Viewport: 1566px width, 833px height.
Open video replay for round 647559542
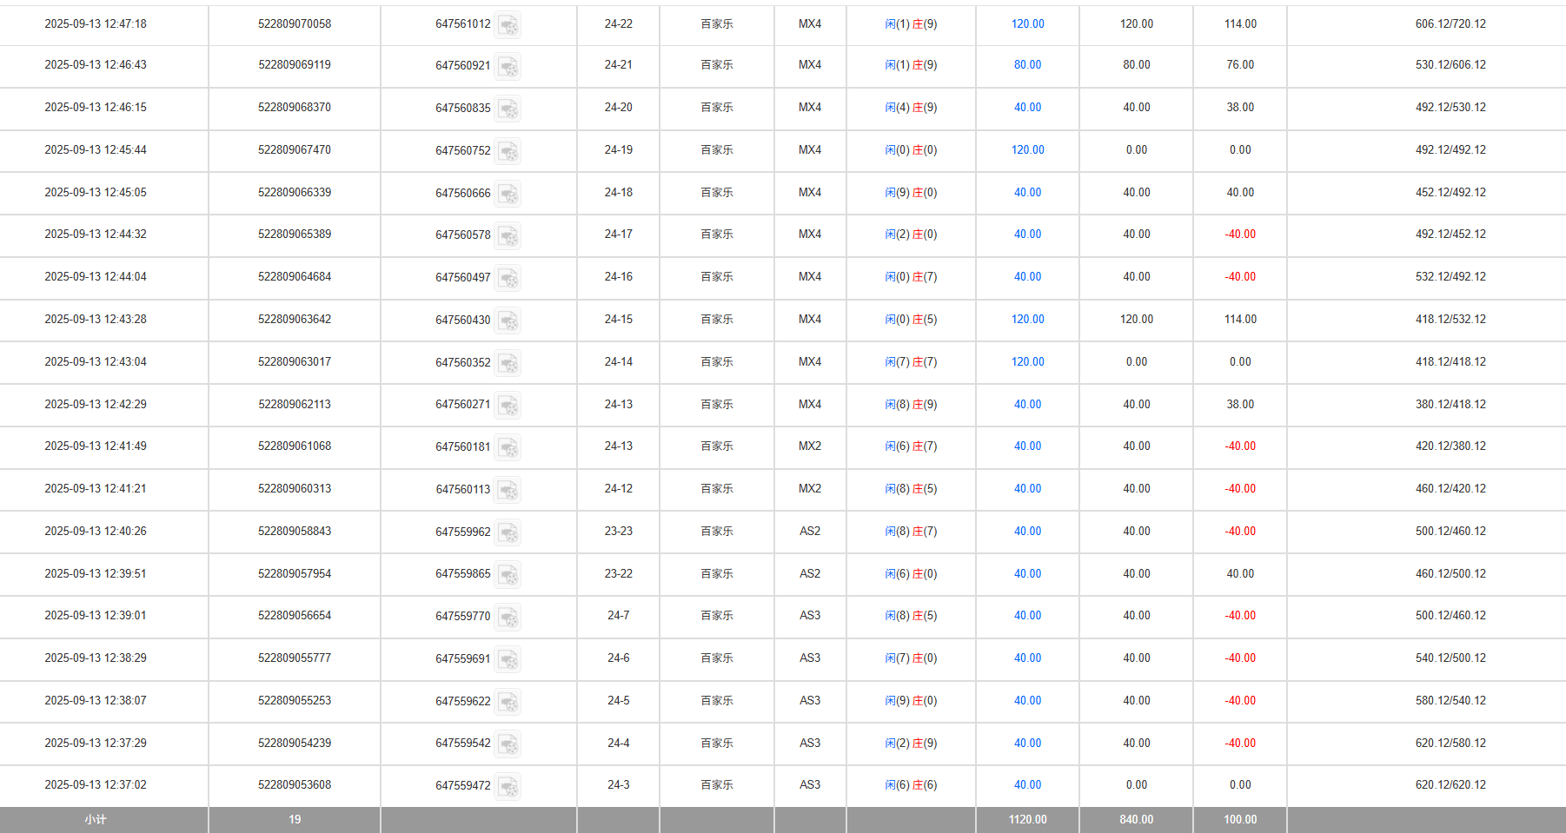coord(508,744)
